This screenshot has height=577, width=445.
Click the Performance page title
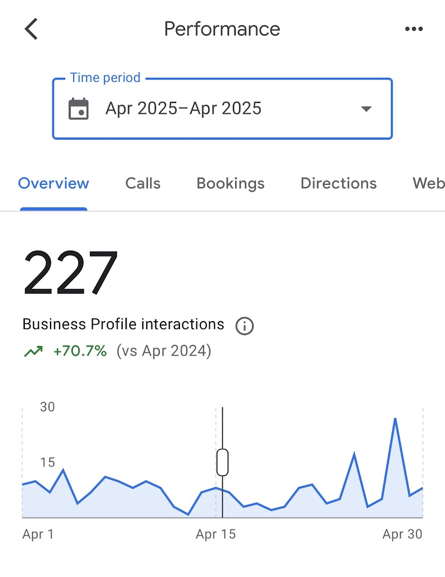[x=222, y=29]
